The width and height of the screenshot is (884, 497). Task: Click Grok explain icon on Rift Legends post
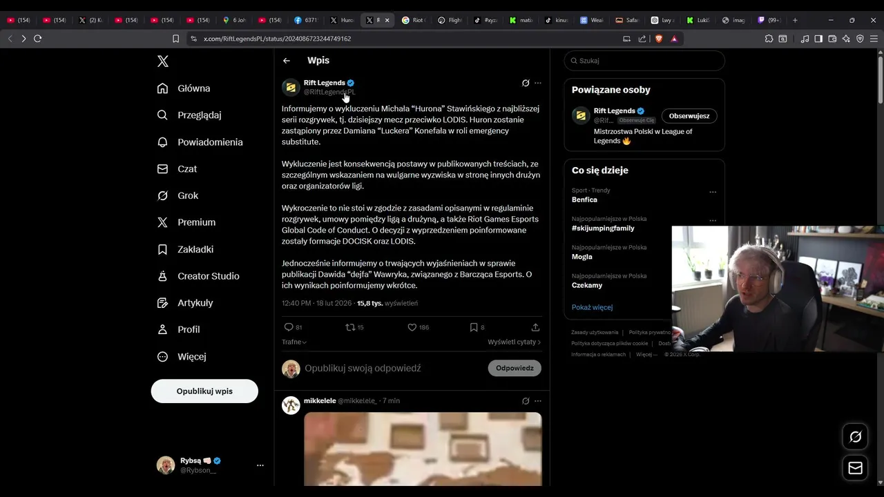click(526, 83)
